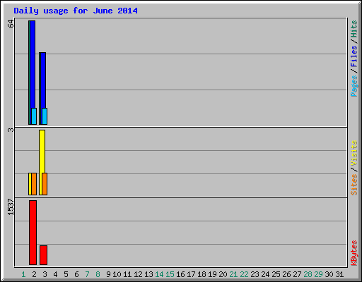Click day "18" on the x-axis
This screenshot has width=362, height=282.
click(202, 274)
